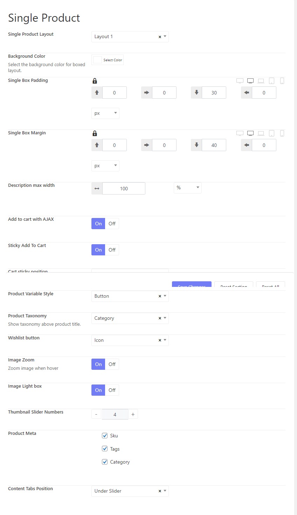Open the % unit dropdown for Description max width
The image size is (297, 515).
coord(188,188)
